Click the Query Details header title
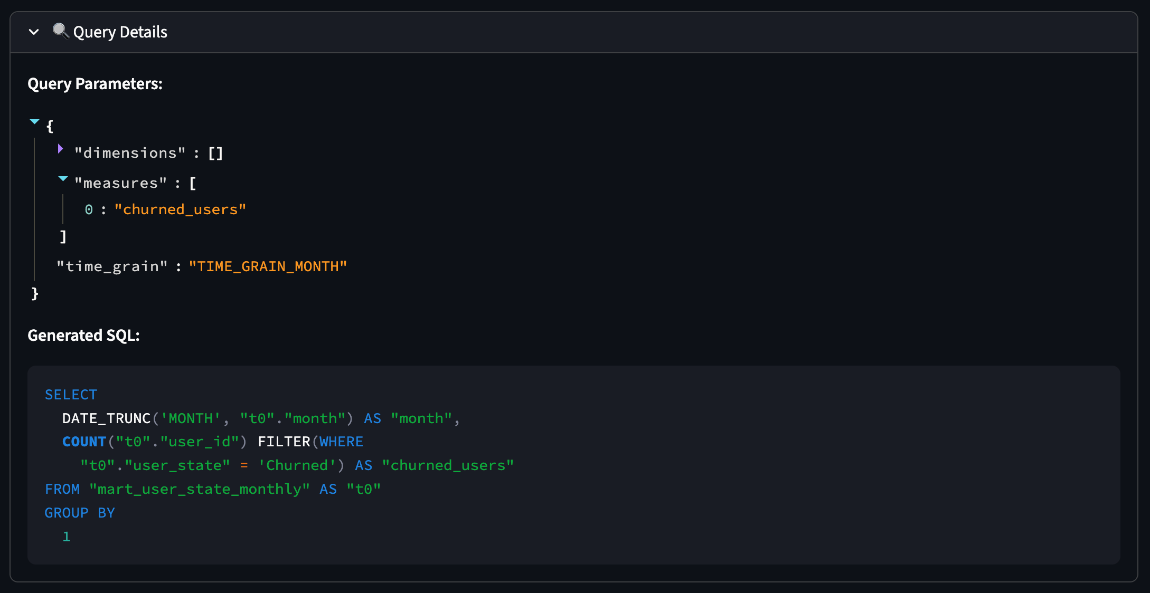1150x593 pixels. [x=120, y=32]
